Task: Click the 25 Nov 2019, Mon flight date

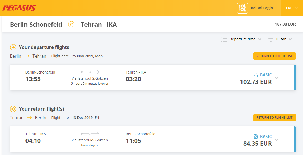Action: (87, 56)
